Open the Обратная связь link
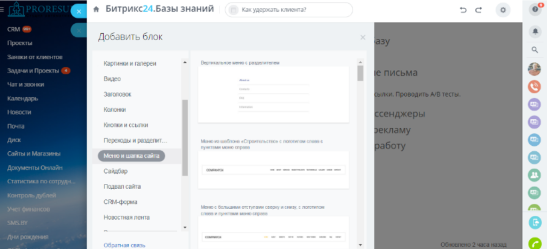 tap(124, 245)
